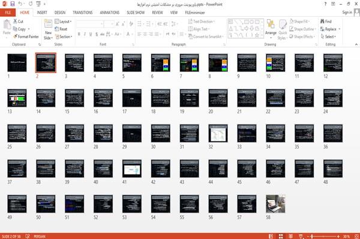Start Slide Show from status bar
360x239 pixels.
click(x=301, y=236)
